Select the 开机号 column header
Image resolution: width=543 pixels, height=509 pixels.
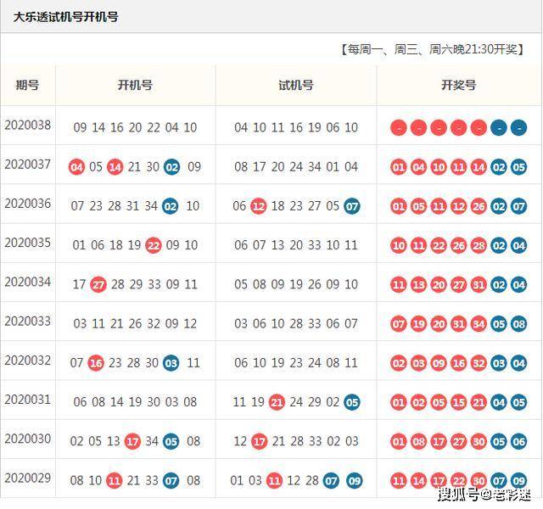tap(135, 85)
